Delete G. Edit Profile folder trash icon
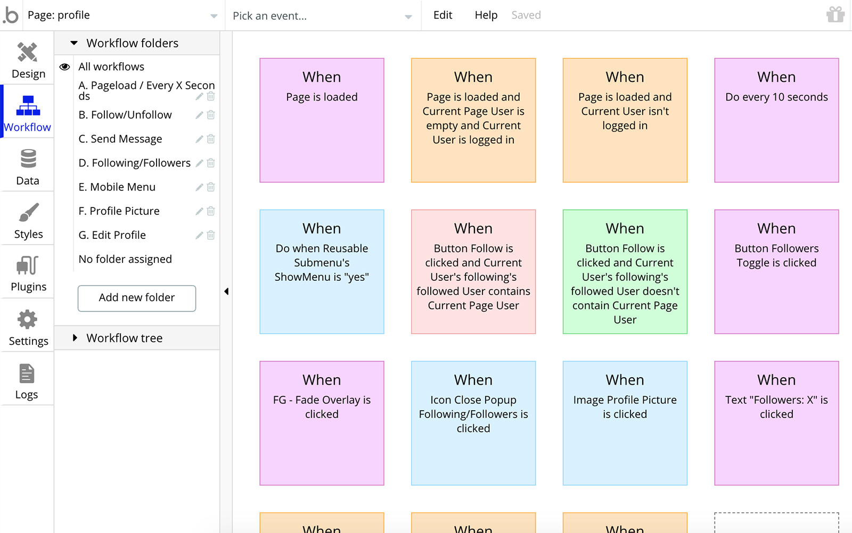The width and height of the screenshot is (852, 533). click(211, 235)
